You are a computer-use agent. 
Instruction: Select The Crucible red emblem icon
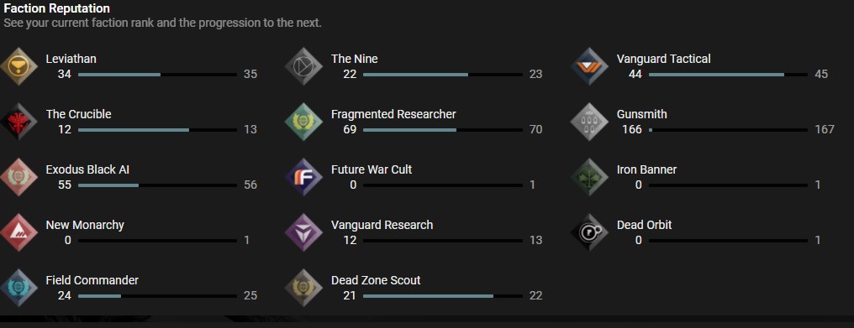18,122
